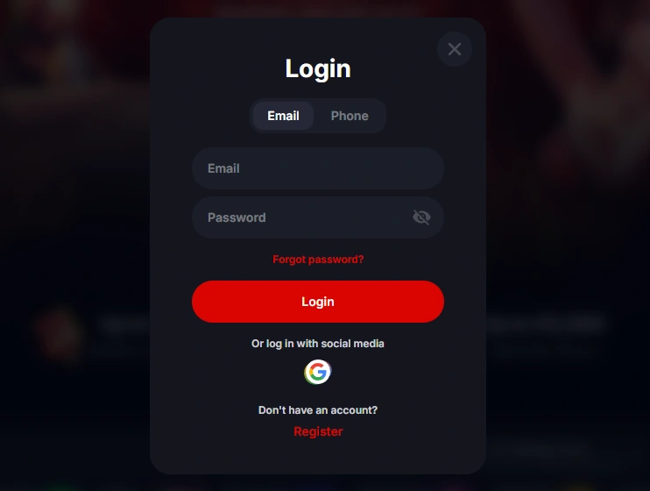
Task: Show hidden password using crossed-eye icon
Action: tap(421, 217)
